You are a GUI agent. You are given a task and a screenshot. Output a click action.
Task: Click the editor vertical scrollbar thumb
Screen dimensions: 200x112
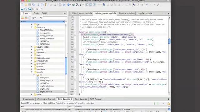pyautogui.click(x=169, y=41)
